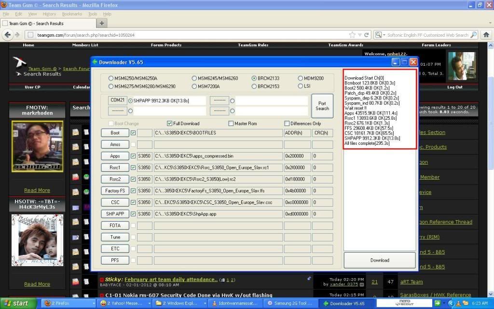Image resolution: width=494 pixels, height=309 pixels.
Task: Click the COM21 port button
Action: [117, 100]
